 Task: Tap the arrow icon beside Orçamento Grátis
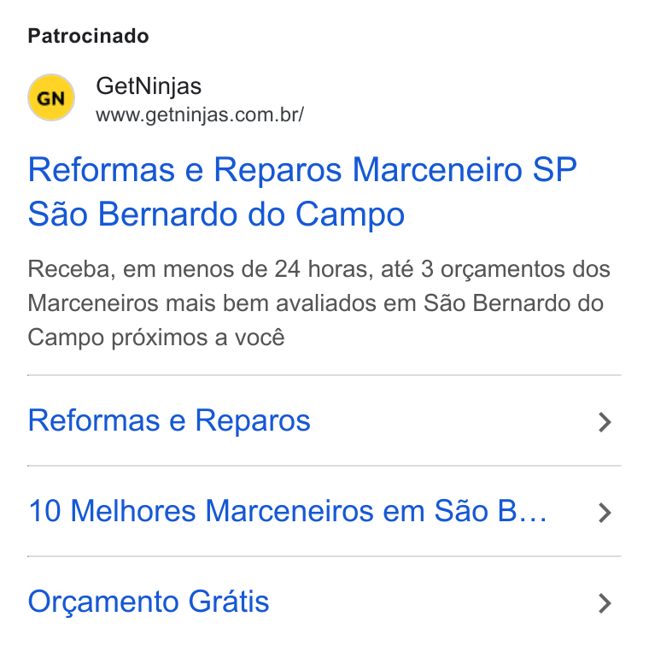click(x=605, y=603)
